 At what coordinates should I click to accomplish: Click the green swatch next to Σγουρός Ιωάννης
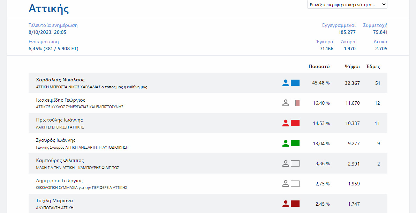click(x=295, y=143)
